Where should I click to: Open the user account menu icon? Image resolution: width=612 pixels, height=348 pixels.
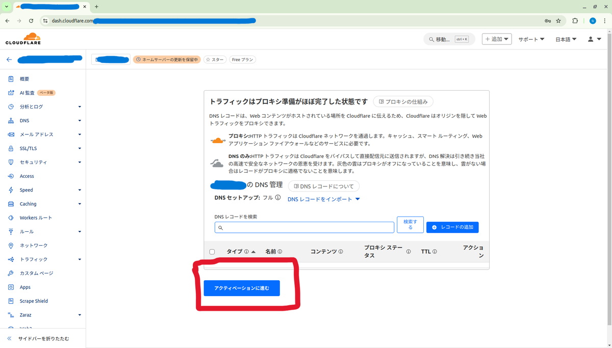point(594,39)
